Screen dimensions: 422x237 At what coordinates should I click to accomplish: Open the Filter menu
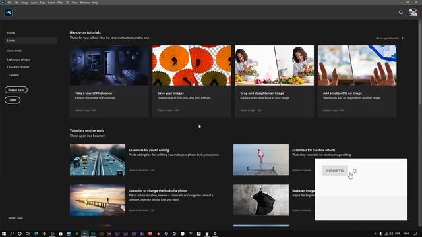pos(60,3)
